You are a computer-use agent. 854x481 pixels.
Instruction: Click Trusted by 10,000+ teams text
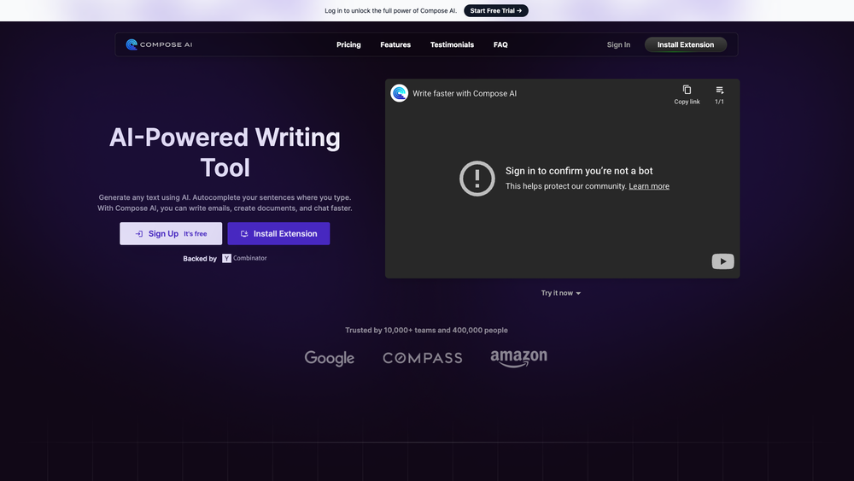point(426,330)
